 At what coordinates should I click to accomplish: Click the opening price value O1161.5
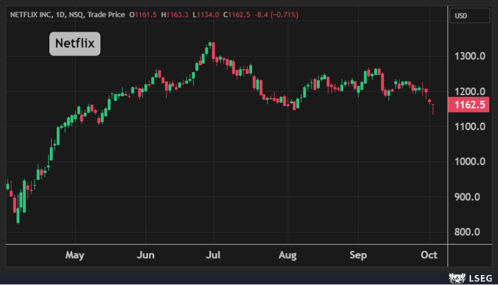tap(145, 15)
